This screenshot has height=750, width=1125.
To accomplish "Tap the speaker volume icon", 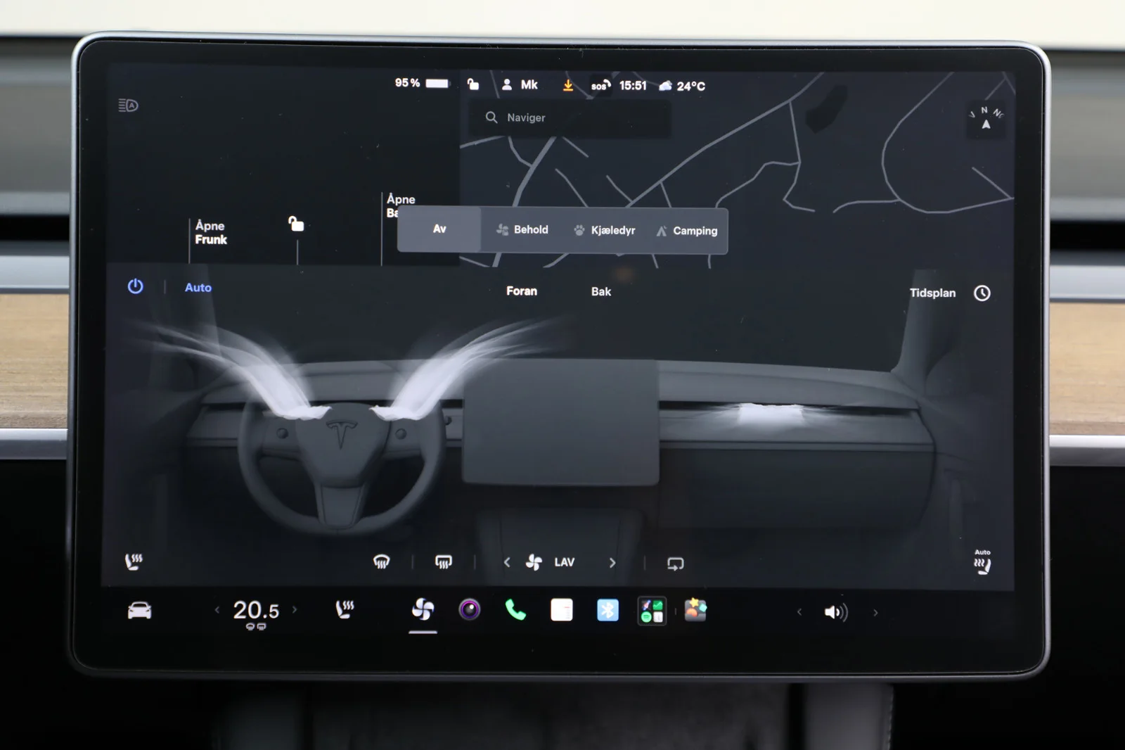I will point(836,612).
